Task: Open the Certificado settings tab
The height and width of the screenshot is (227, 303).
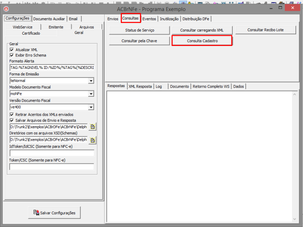Action: (x=31, y=33)
